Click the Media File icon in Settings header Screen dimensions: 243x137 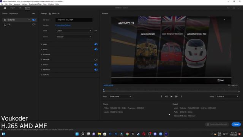[50, 14]
